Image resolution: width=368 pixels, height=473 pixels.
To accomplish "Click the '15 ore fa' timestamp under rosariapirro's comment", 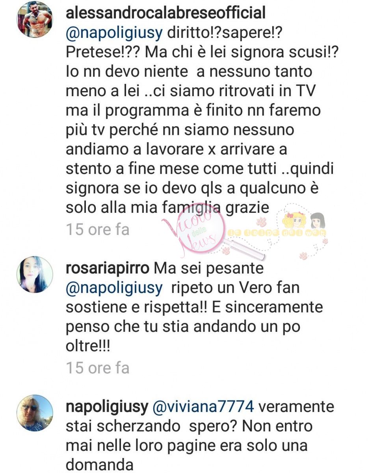I will pyautogui.click(x=98, y=368).
